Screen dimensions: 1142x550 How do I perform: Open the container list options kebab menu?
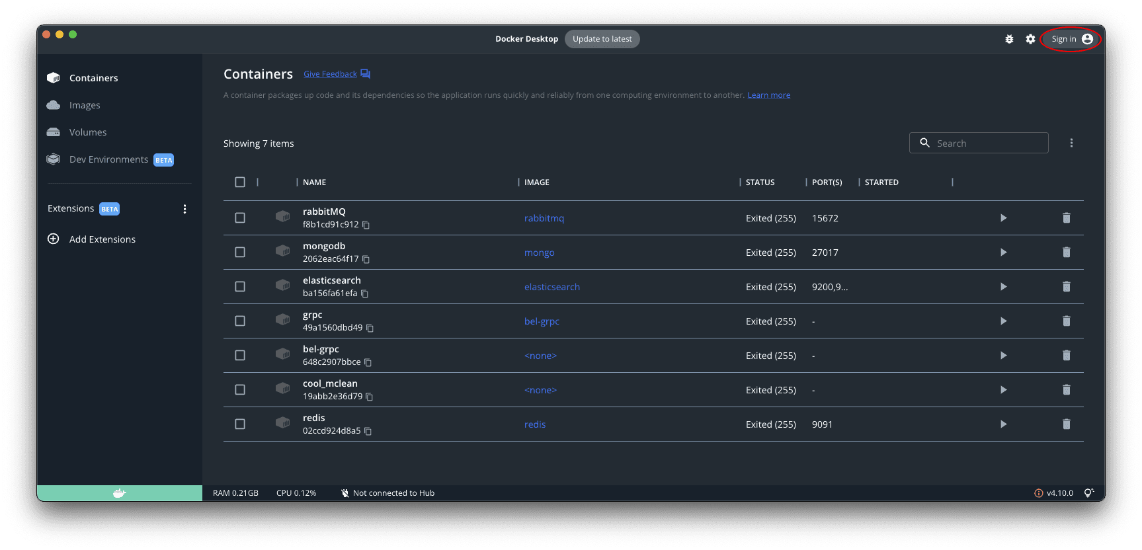pyautogui.click(x=1071, y=143)
